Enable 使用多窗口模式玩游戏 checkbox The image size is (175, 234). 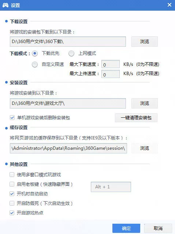coord(12,175)
